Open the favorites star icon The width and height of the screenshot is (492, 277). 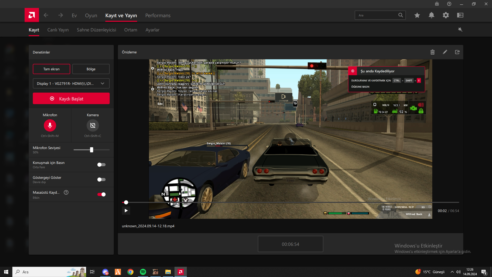417,15
